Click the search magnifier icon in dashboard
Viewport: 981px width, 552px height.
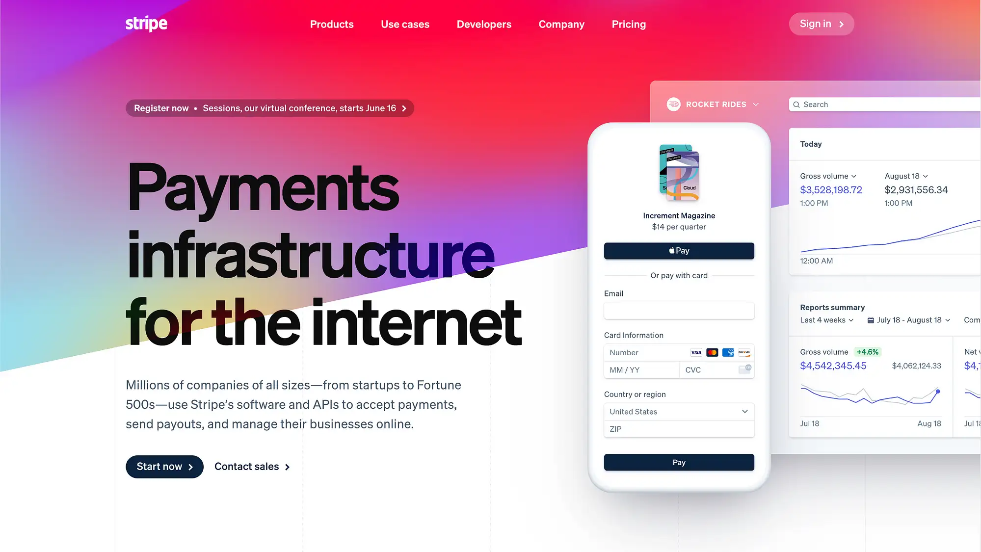point(797,105)
